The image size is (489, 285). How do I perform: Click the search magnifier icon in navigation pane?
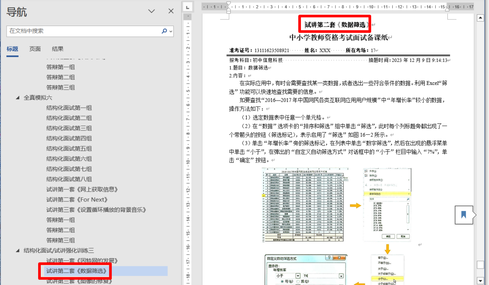pyautogui.click(x=164, y=31)
